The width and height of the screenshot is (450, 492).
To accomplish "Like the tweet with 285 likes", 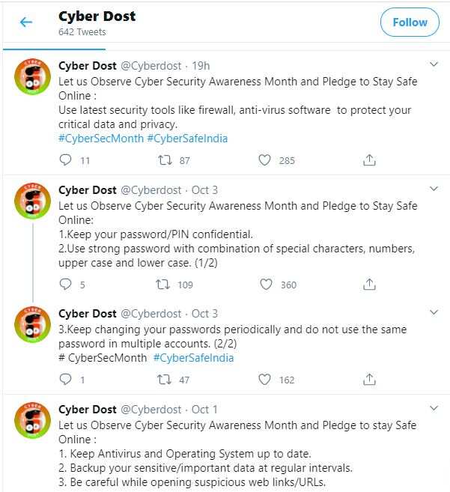I will (x=264, y=160).
